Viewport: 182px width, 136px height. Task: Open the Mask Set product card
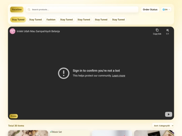point(70,133)
